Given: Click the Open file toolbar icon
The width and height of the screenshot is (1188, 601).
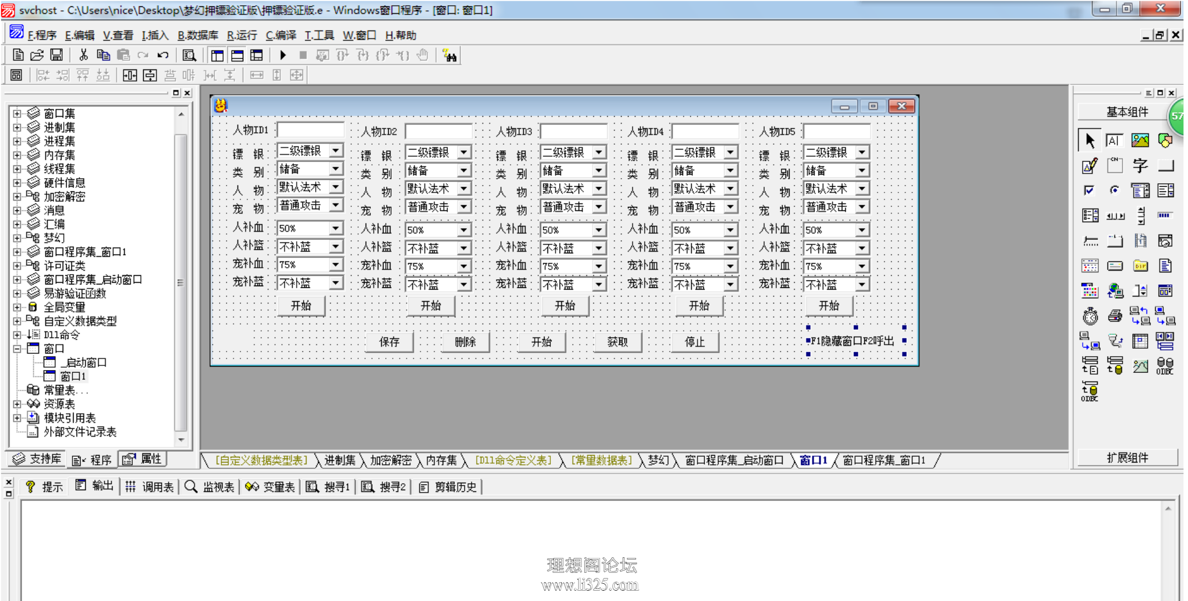Looking at the screenshot, I should click(x=37, y=55).
